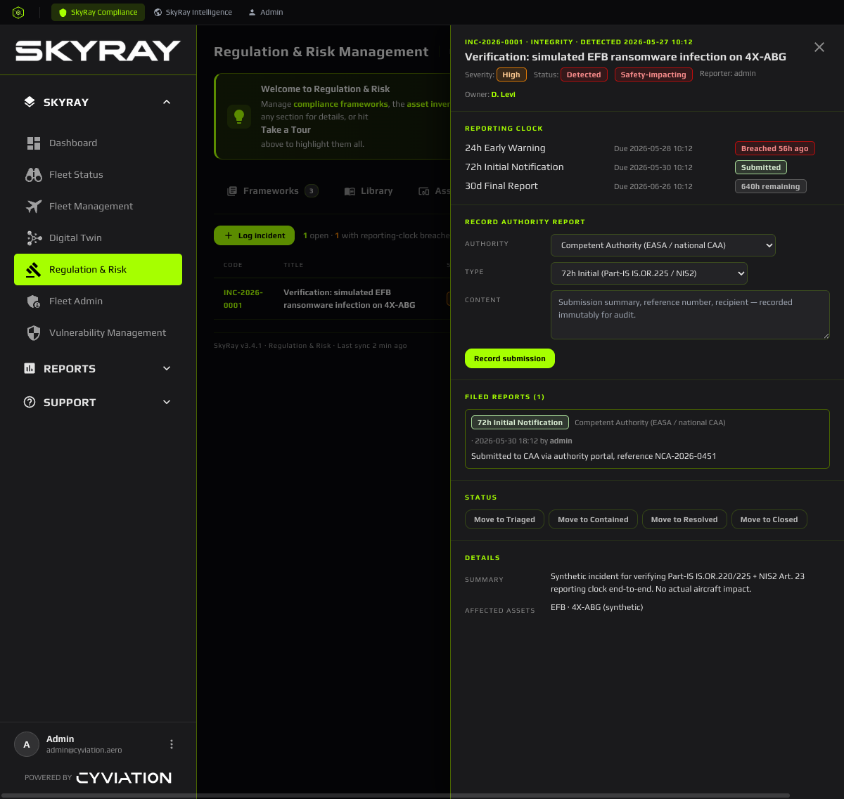Switch to the Library tab
The height and width of the screenshot is (799, 844).
tap(368, 190)
